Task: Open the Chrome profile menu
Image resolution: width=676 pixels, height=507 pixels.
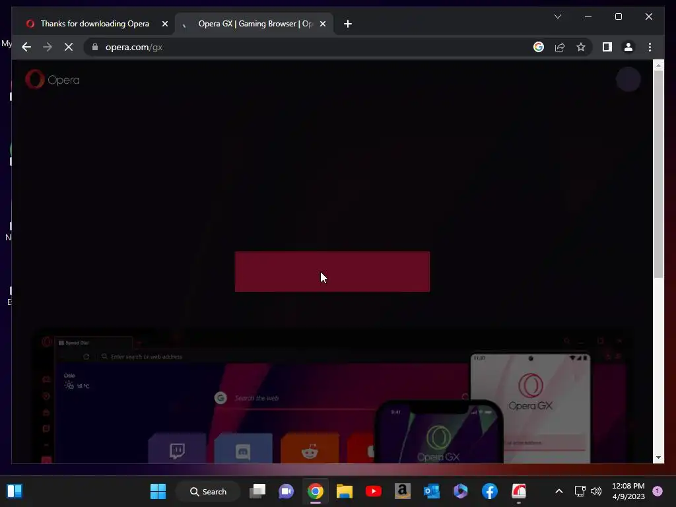Action: (628, 47)
